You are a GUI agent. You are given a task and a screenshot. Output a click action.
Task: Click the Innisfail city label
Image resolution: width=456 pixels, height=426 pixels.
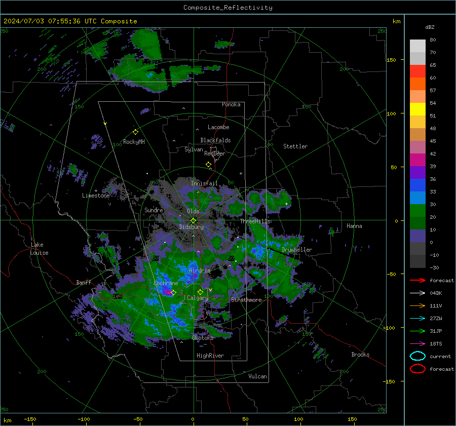204,183
